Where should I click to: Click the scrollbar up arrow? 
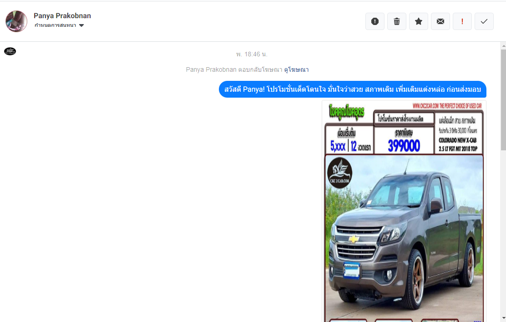click(x=503, y=46)
